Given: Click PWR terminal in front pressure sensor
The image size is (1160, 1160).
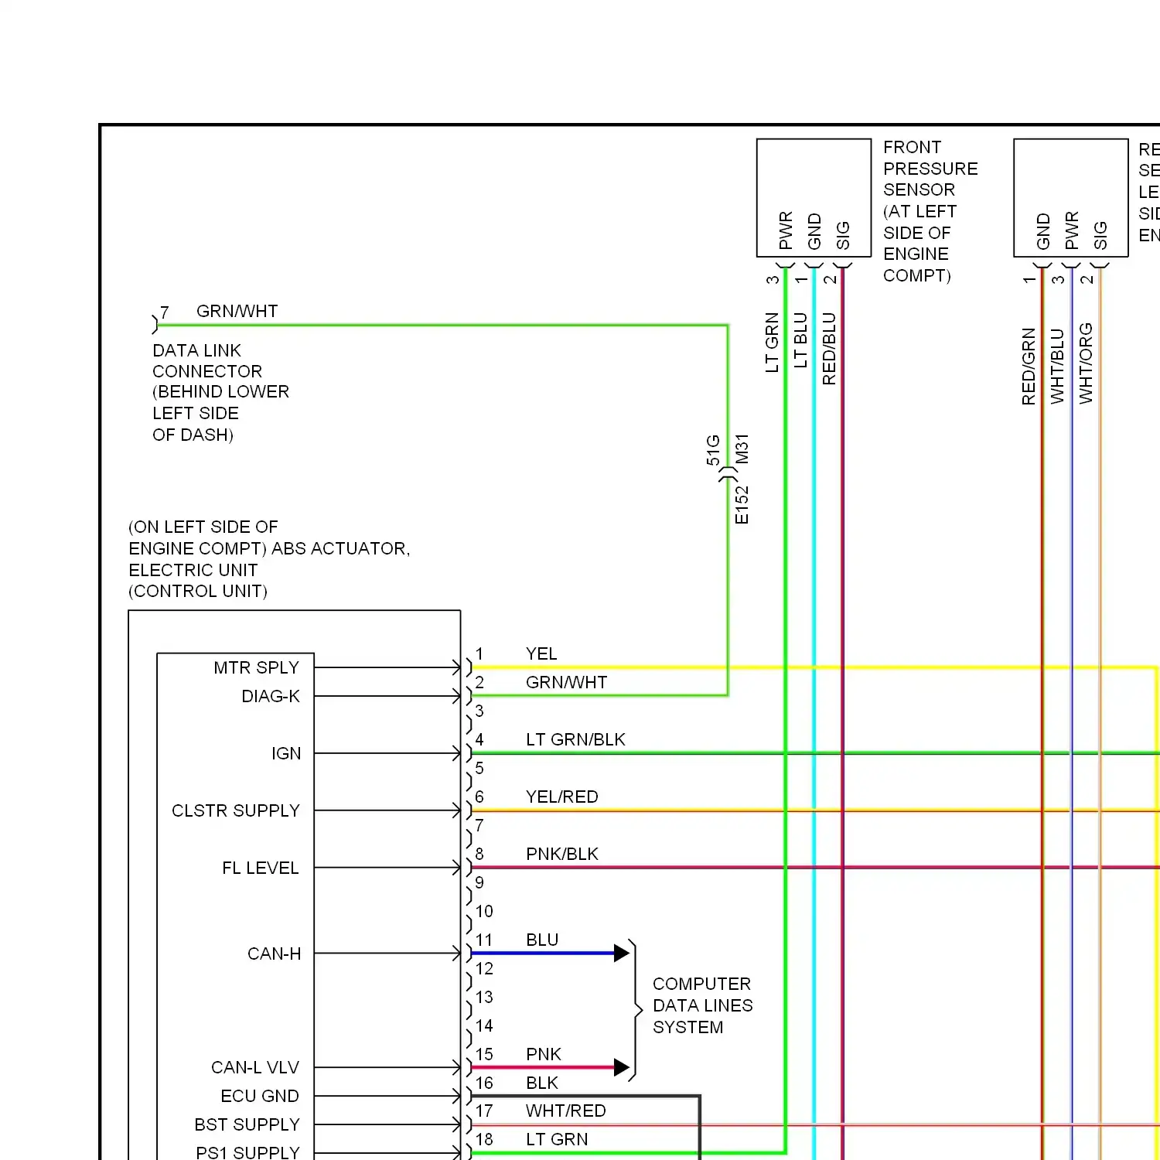Looking at the screenshot, I should click(x=786, y=230).
